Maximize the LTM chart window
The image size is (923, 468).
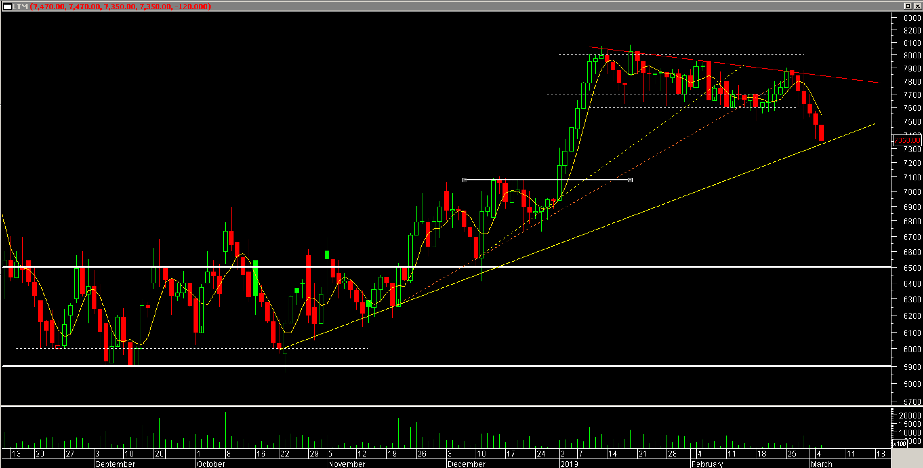[x=907, y=6]
